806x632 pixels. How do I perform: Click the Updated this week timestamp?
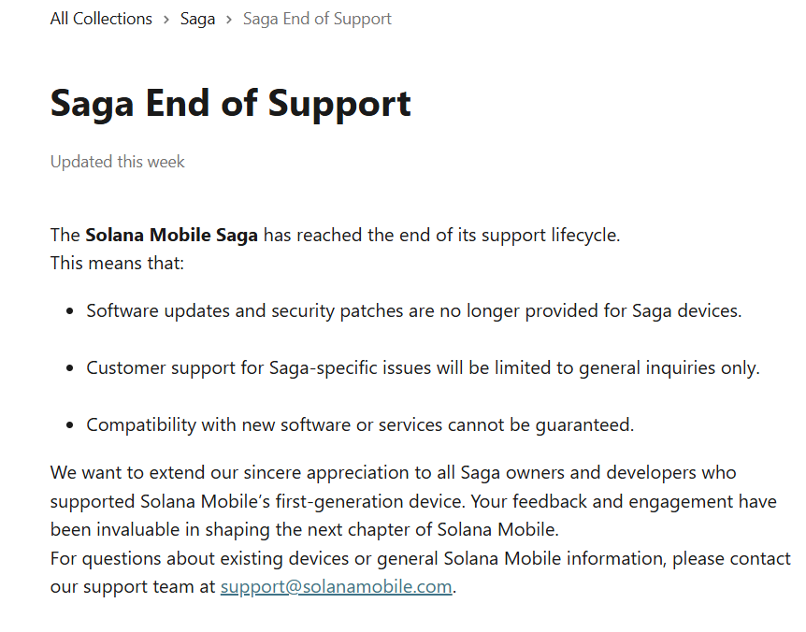118,162
